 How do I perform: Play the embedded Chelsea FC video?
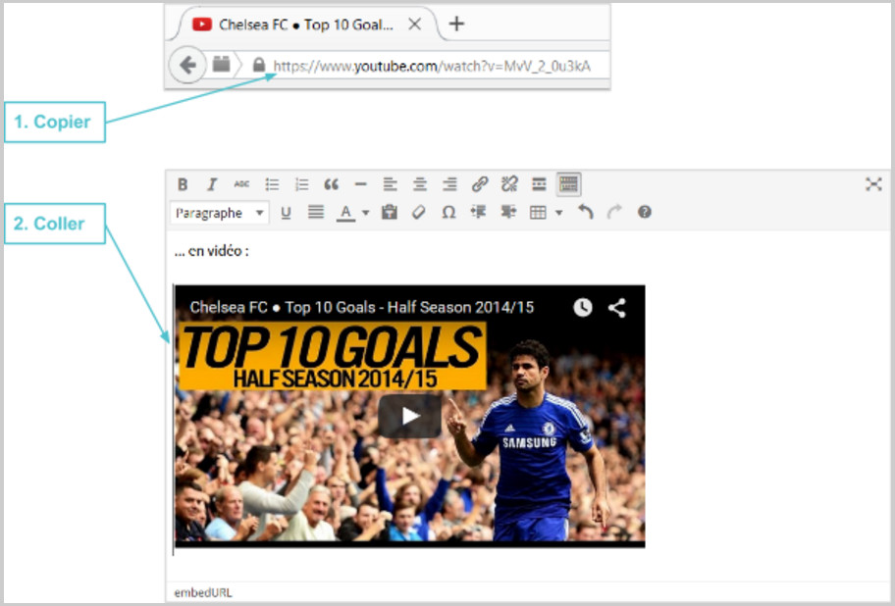[x=409, y=416]
